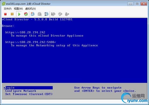149x105 pixels.
Task: Click the Connect USB device icon
Action: pyautogui.click(x=67, y=14)
